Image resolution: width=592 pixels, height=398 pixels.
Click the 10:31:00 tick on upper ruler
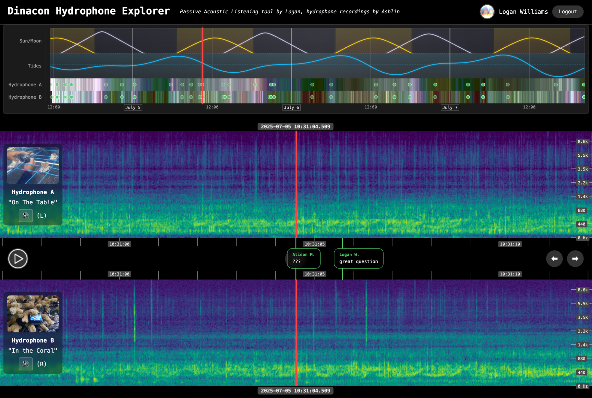pyautogui.click(x=119, y=244)
